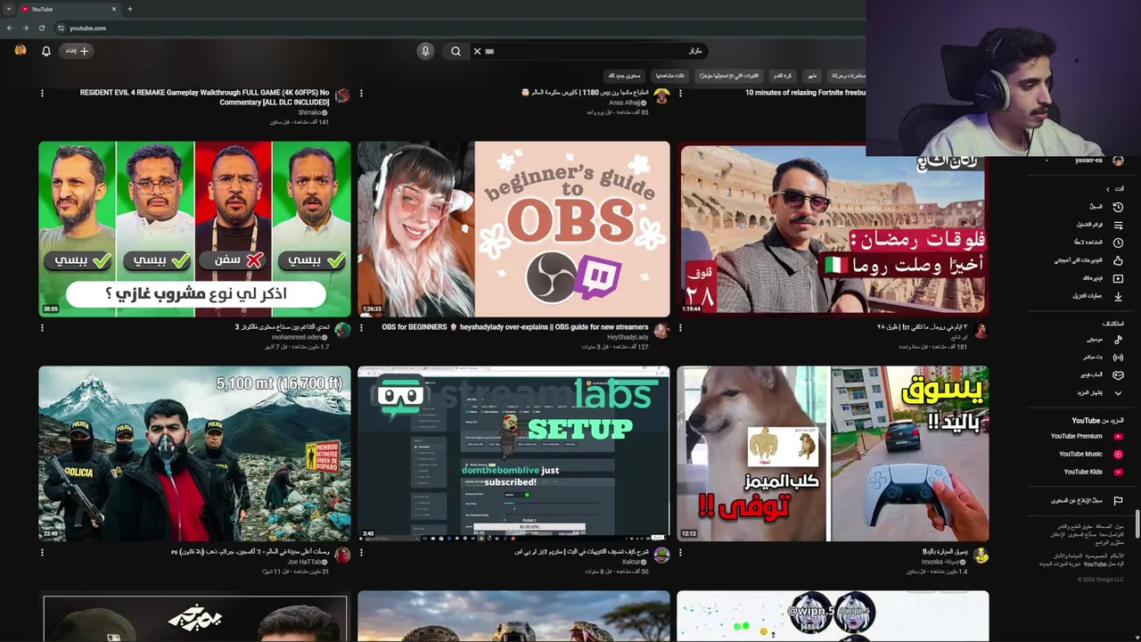This screenshot has height=642, width=1141.
Task: Select the القنوات التي تم تحميلها مؤخرًا chip
Action: click(x=729, y=76)
